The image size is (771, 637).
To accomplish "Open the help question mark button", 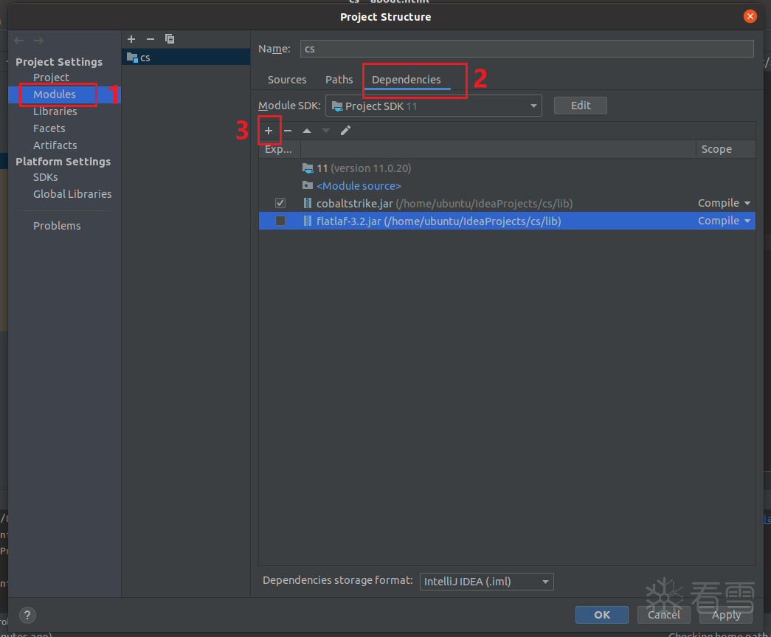I will click(27, 615).
